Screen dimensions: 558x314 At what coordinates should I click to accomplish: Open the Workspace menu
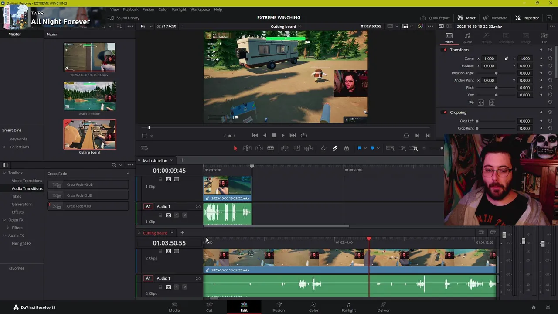point(200,9)
